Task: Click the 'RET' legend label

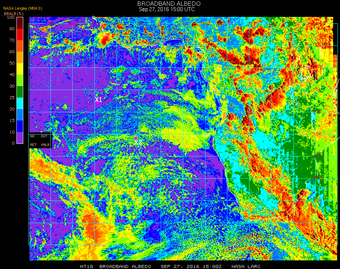Action: tap(33, 145)
